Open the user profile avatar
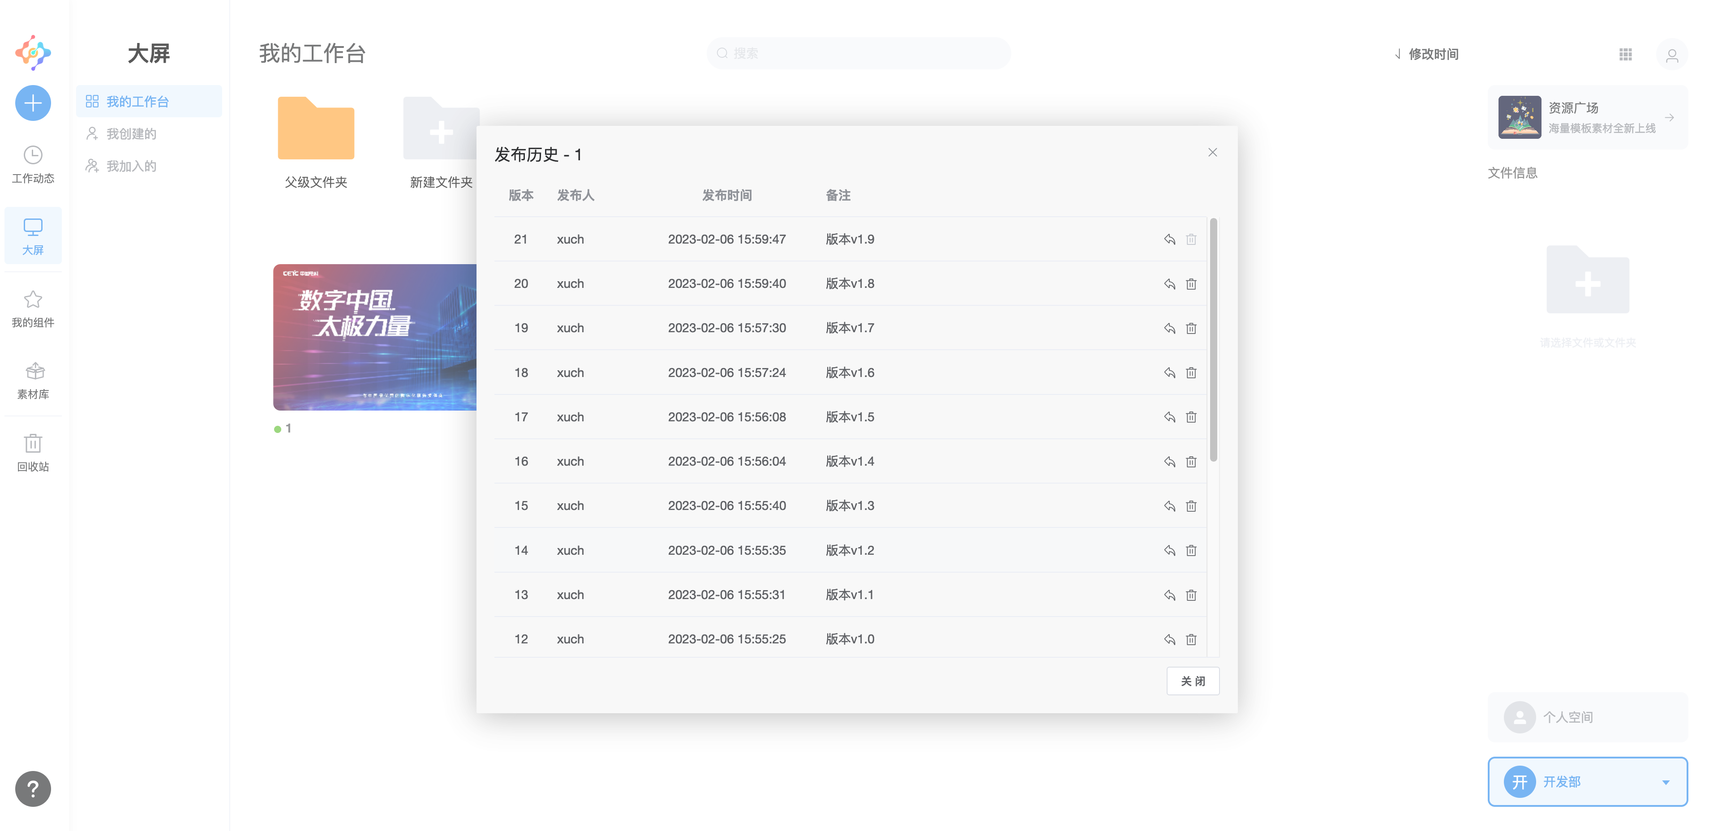Viewport: 1709px width, 831px height. (1672, 54)
